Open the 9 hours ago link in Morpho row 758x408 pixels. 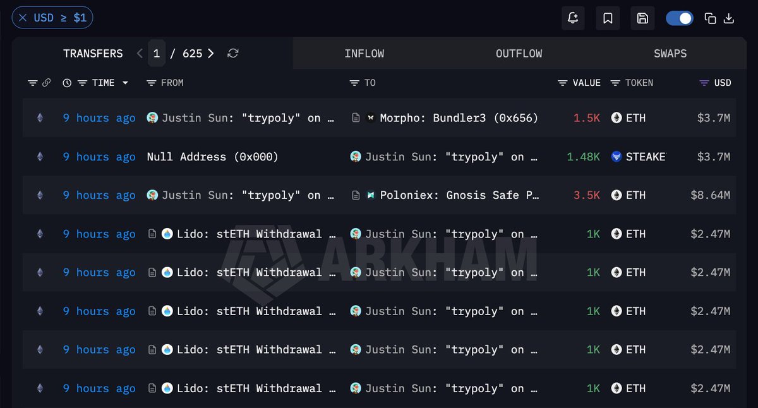99,118
